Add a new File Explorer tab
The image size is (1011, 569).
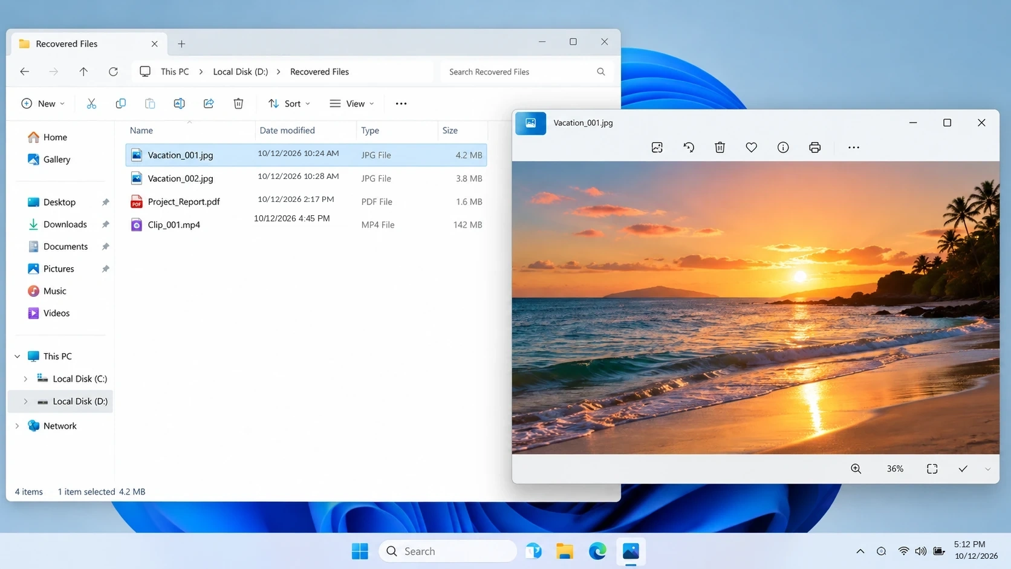point(181,44)
